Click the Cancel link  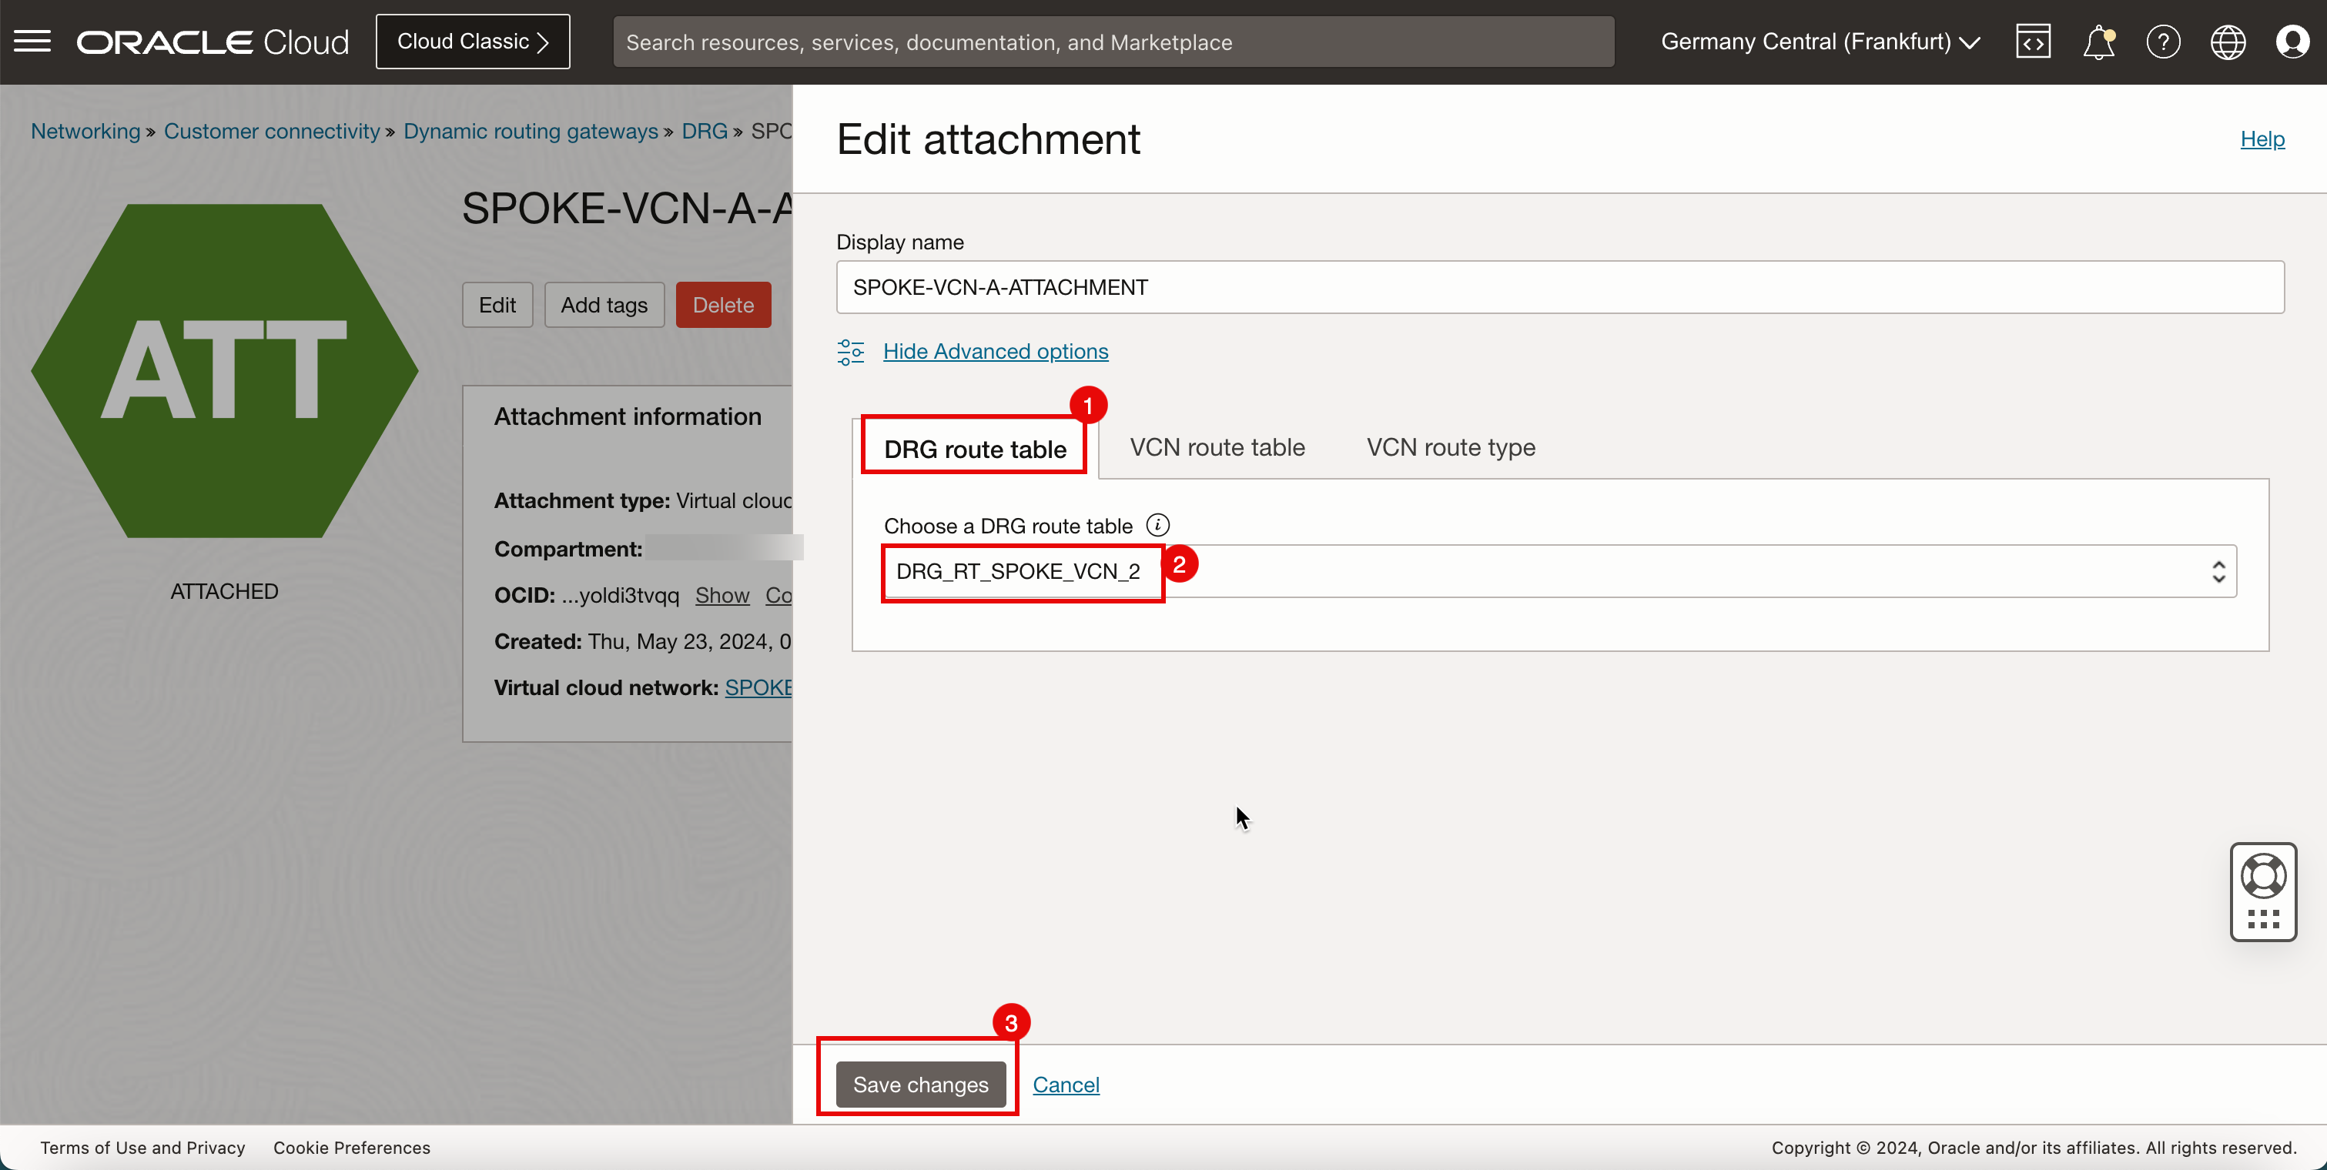[1067, 1085]
